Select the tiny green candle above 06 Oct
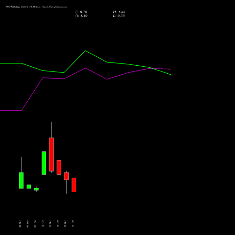 pyautogui.click(x=36, y=189)
